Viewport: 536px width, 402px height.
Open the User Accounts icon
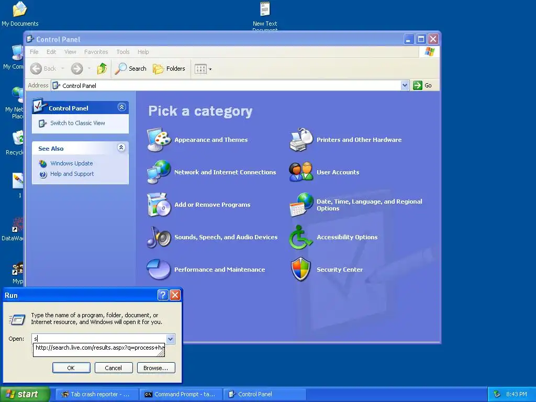coord(301,172)
